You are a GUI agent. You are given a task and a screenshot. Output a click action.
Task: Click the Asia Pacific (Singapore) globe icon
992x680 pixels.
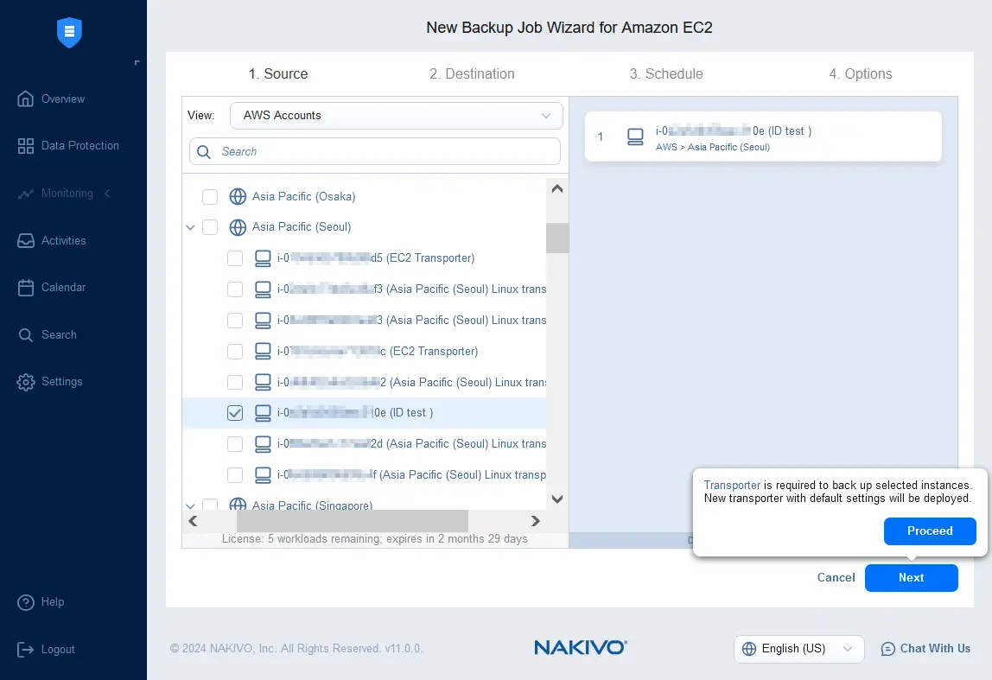(238, 504)
